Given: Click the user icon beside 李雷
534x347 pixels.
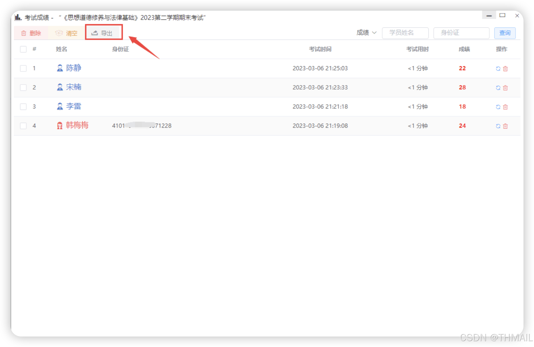Looking at the screenshot, I should point(60,107).
